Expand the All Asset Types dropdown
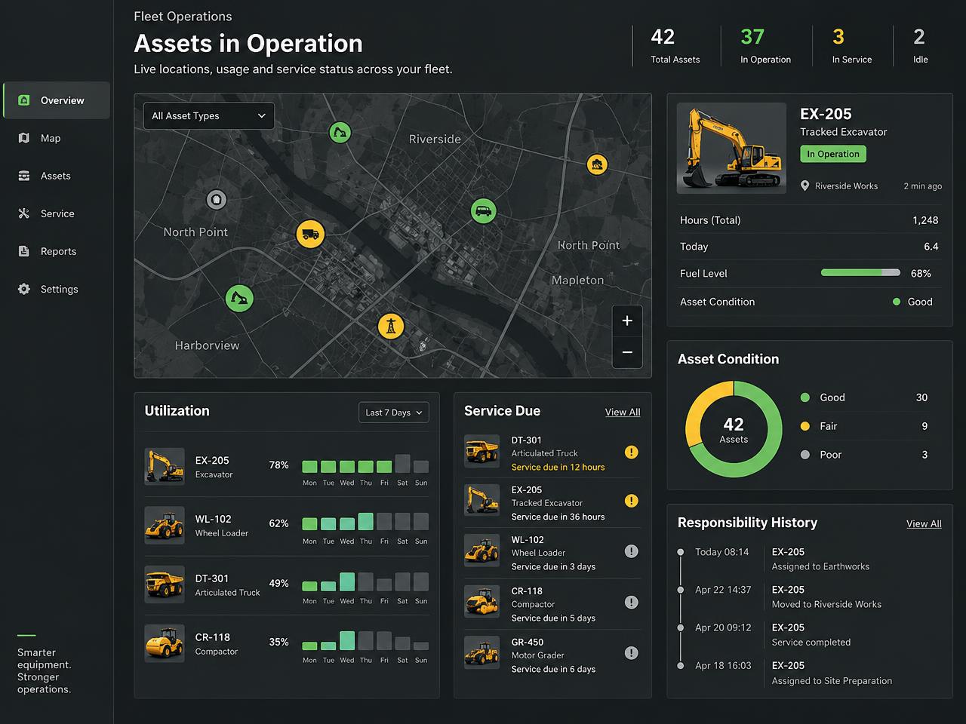The image size is (966, 724). pyautogui.click(x=209, y=115)
